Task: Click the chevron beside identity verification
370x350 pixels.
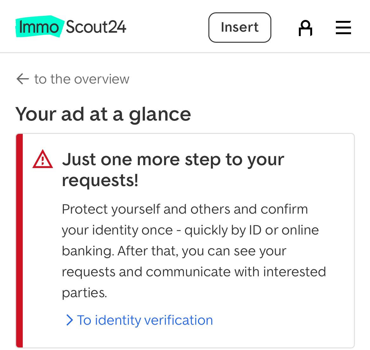Action: click(x=69, y=320)
